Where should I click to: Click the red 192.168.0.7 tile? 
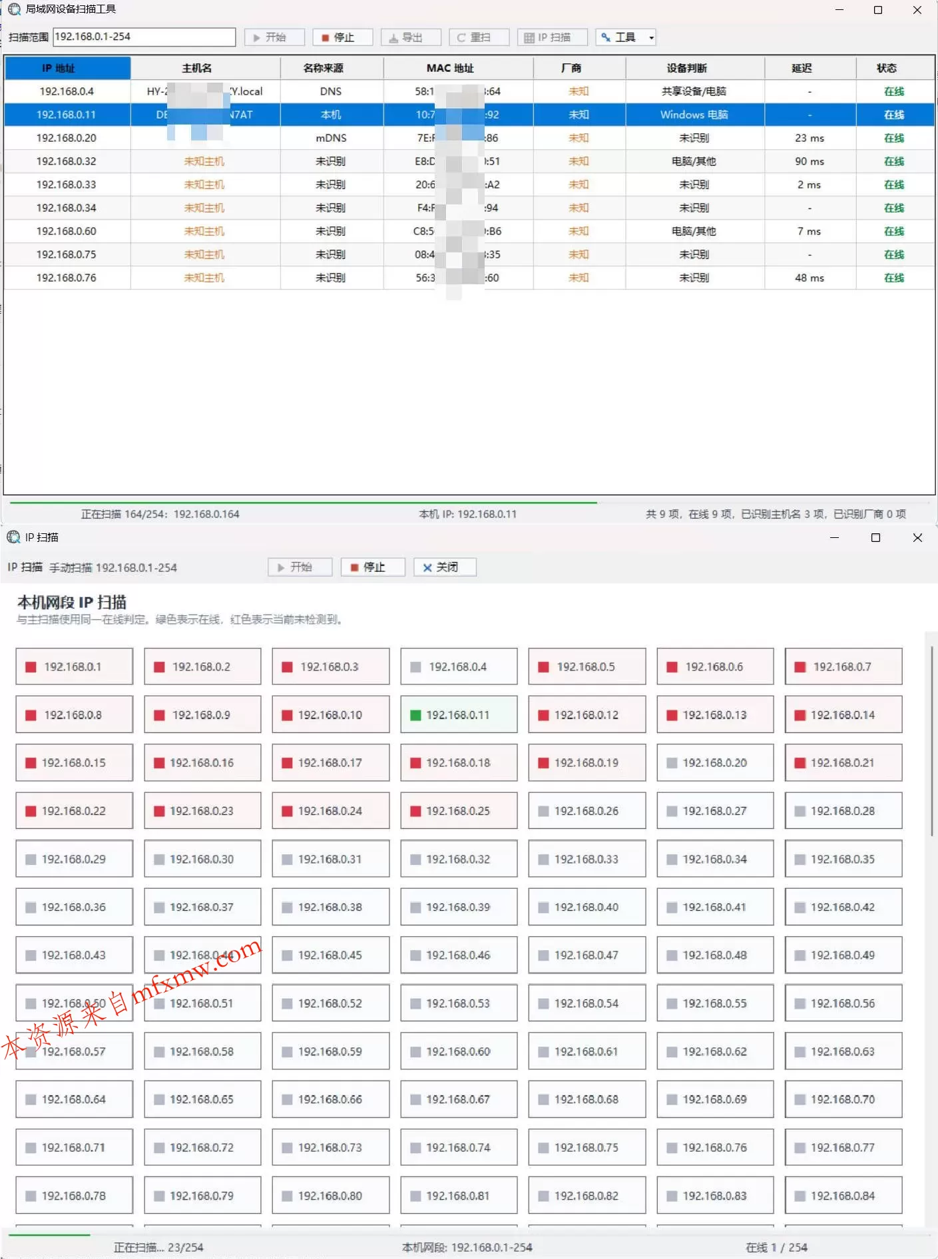[x=843, y=666]
